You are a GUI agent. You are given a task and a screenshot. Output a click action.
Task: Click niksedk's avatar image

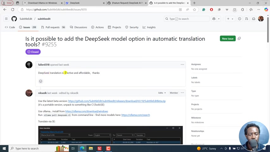(x=29, y=93)
